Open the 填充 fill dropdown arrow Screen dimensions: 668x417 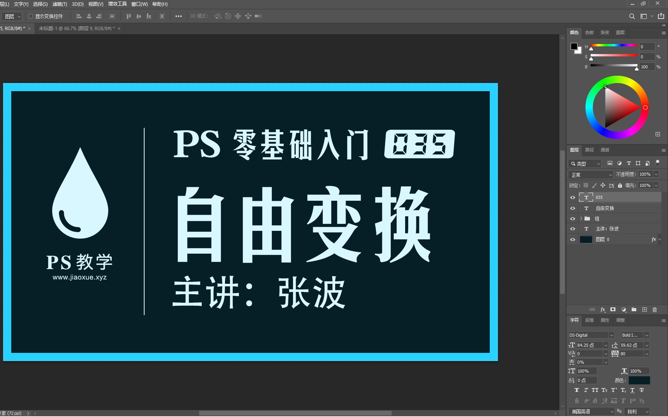656,186
